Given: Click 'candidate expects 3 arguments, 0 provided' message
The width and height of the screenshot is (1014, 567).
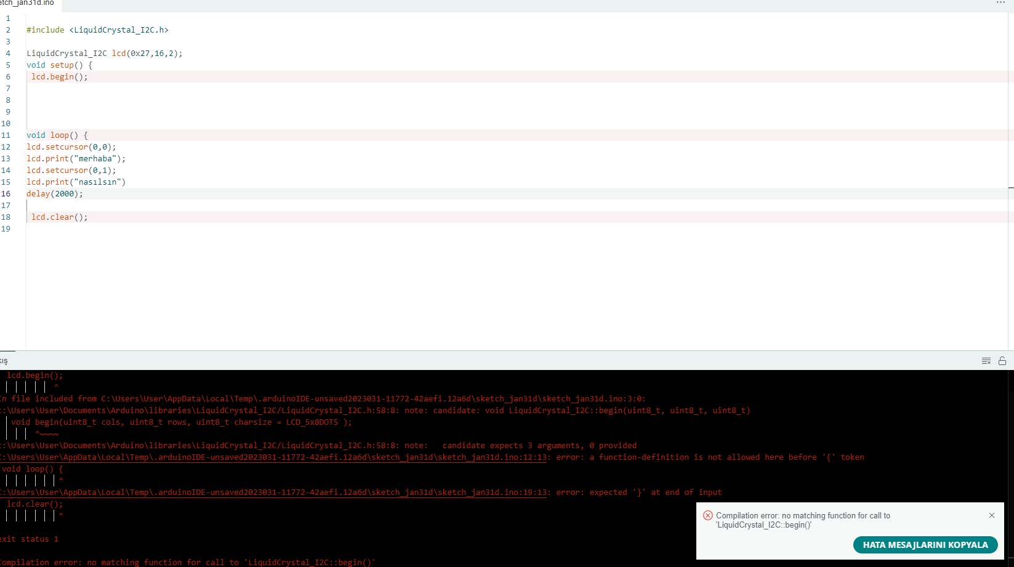Looking at the screenshot, I should pyautogui.click(x=539, y=446).
